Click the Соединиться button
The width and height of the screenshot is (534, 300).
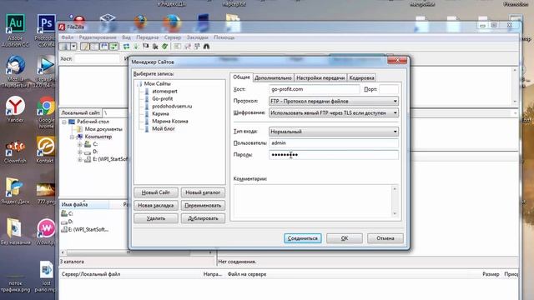302,238
